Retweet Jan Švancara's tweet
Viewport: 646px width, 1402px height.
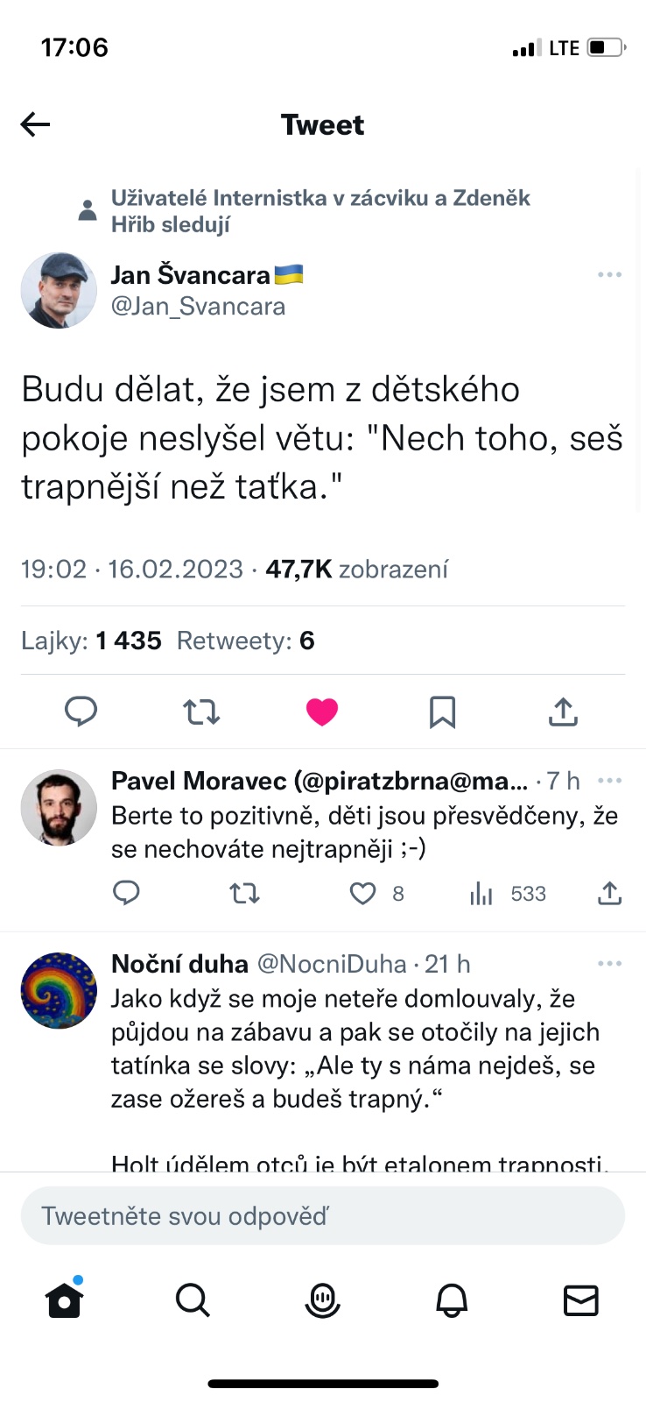(201, 712)
